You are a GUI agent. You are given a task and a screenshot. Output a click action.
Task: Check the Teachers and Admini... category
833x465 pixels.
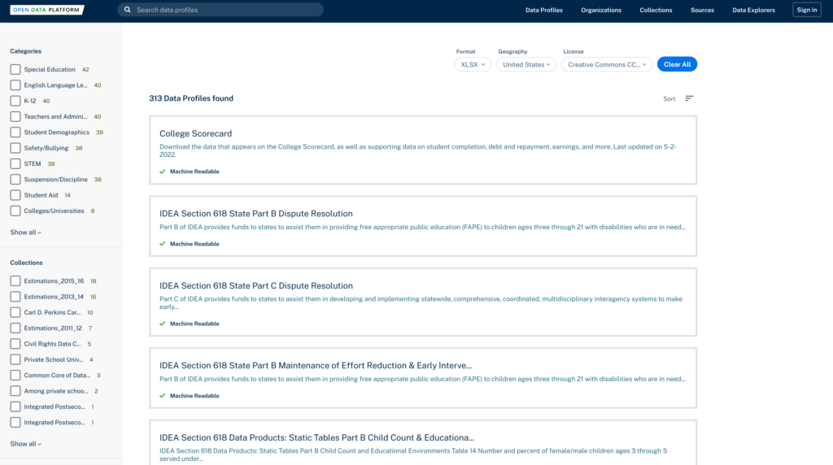coord(15,116)
